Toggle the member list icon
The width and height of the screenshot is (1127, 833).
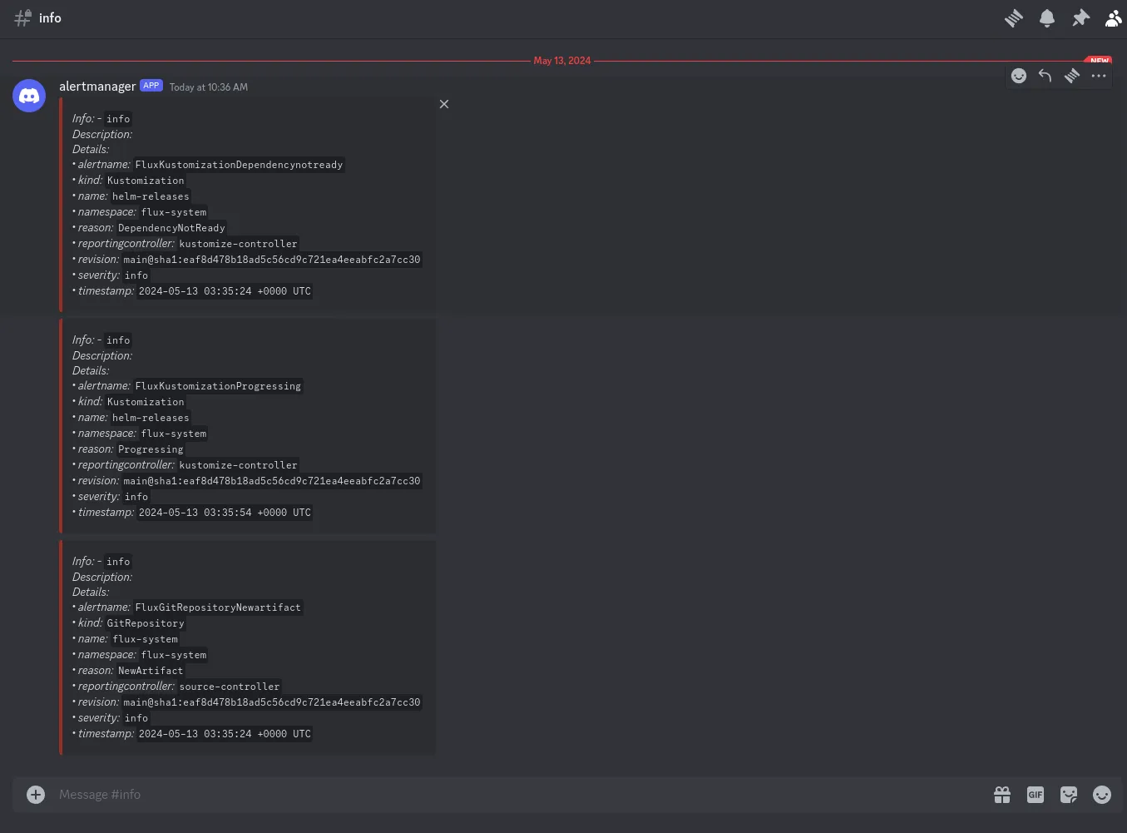click(1113, 18)
